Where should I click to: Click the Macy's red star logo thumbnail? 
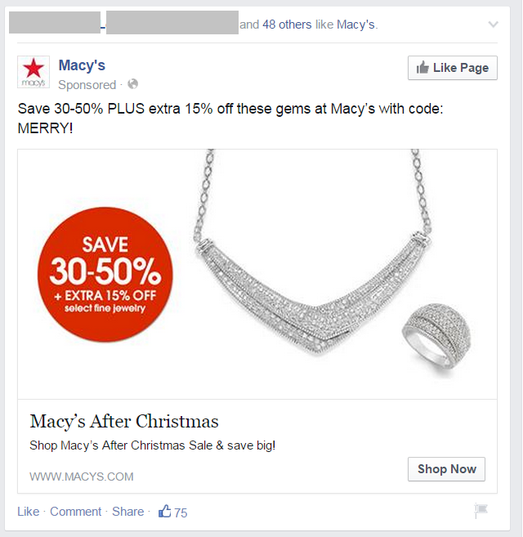(x=34, y=73)
